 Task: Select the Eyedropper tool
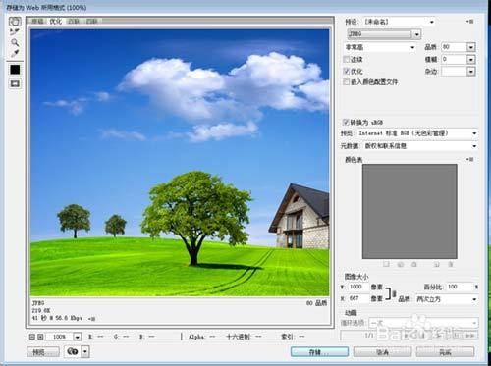pos(15,53)
